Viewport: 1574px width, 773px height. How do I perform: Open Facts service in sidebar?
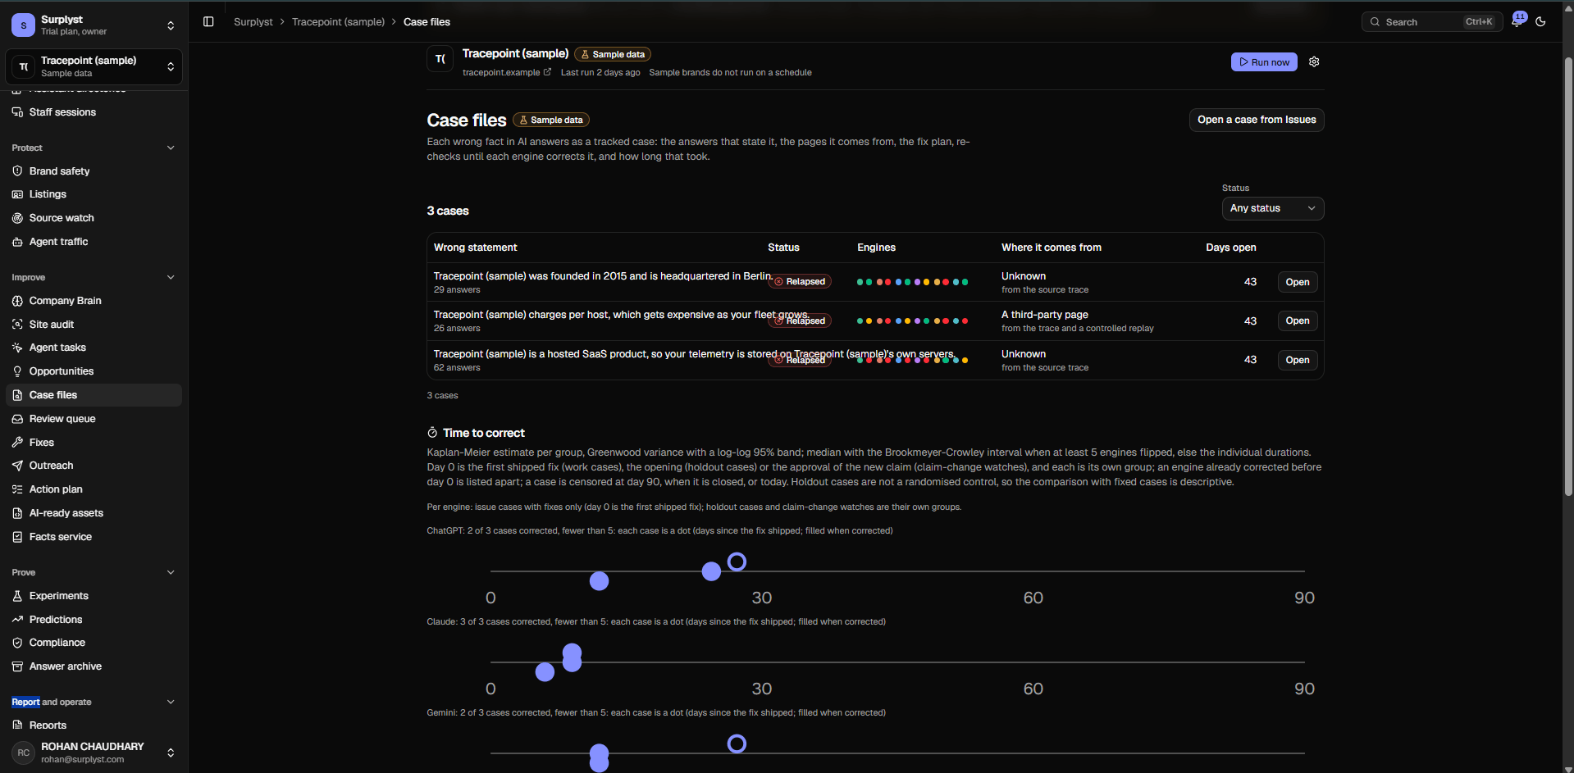pos(94,537)
